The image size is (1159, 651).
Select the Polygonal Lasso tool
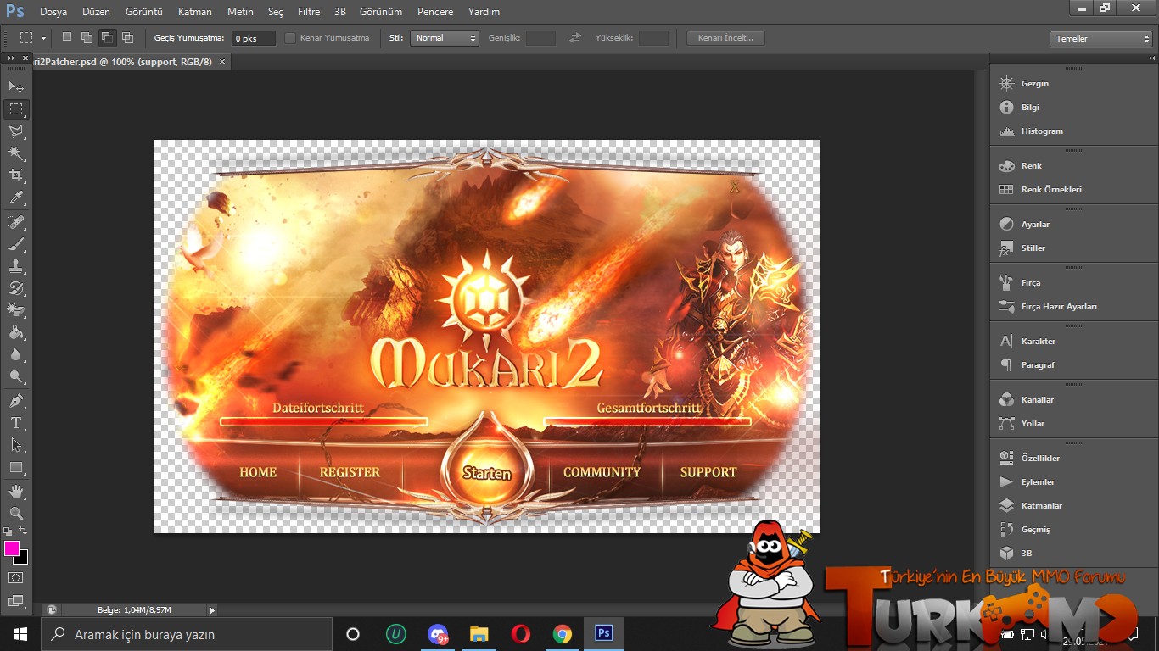pos(16,131)
